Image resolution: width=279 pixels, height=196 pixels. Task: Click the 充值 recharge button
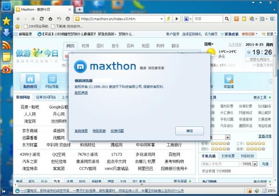[265, 163]
